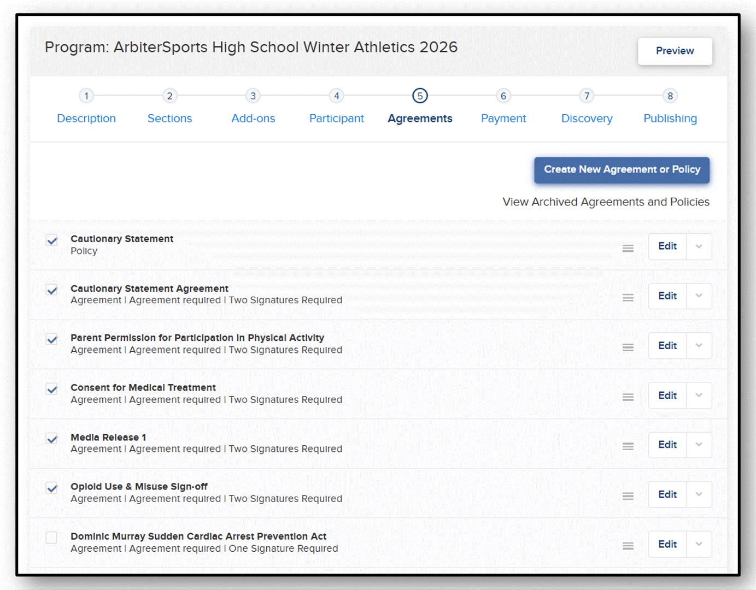Open Edit dropdown arrow for Media Release 1
This screenshot has width=756, height=590.
tap(699, 445)
